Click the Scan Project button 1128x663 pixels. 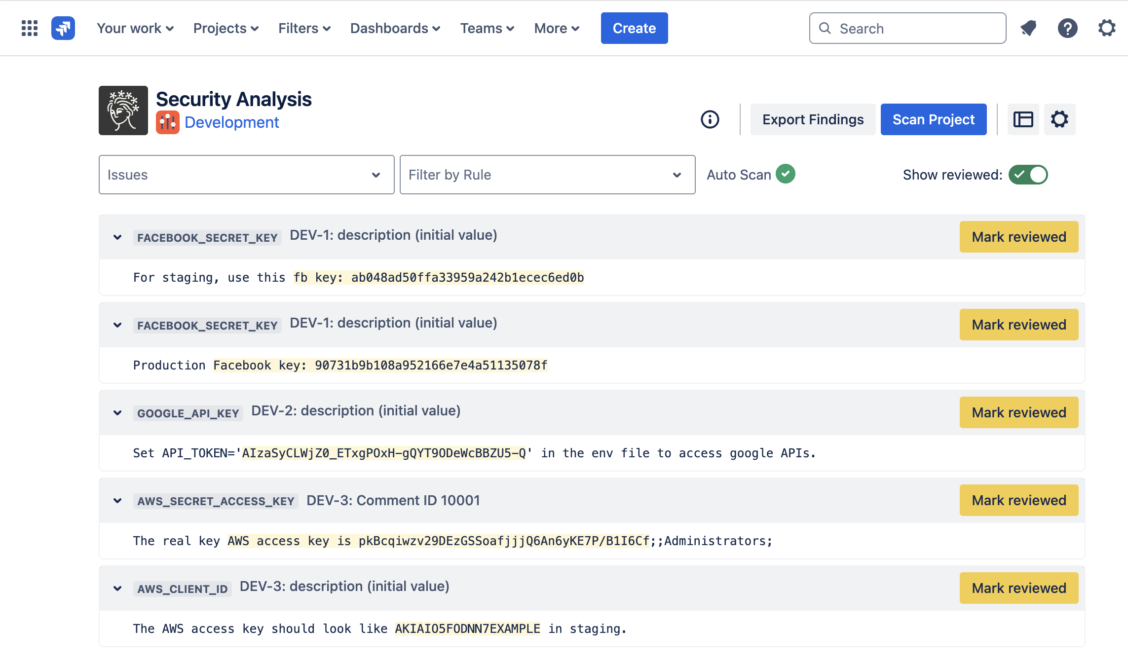934,119
